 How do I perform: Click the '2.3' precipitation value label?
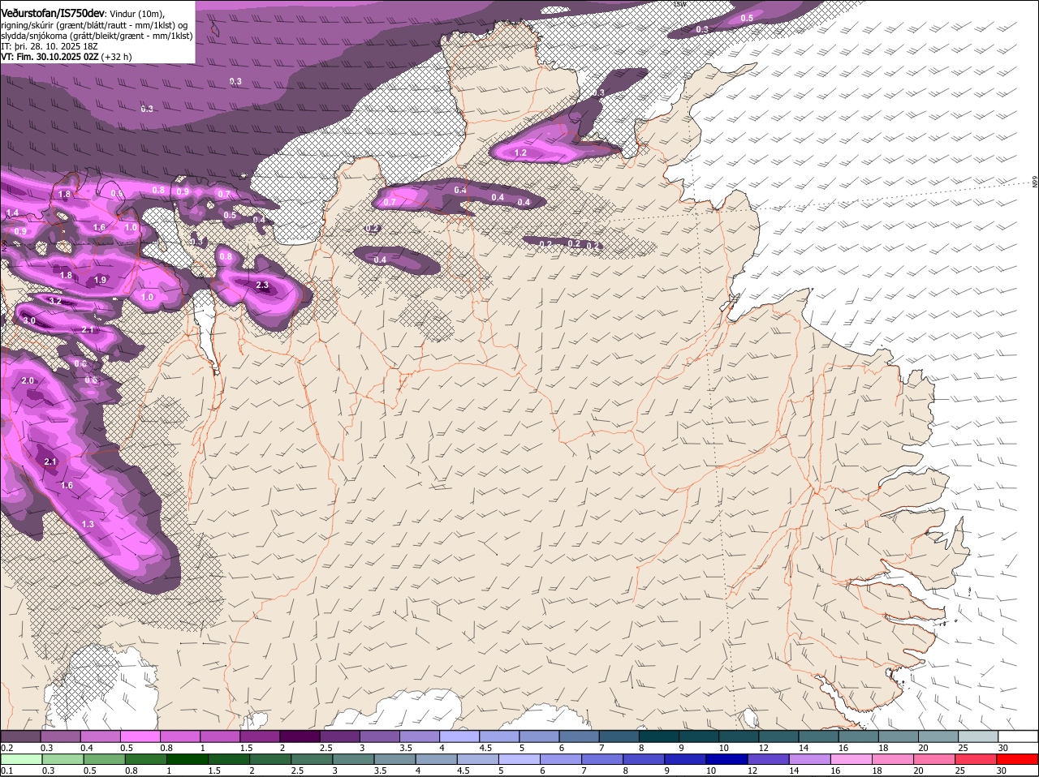pyautogui.click(x=262, y=285)
